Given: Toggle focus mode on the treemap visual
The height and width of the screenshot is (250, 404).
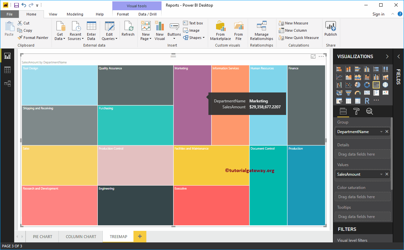Looking at the screenshot, I should (x=313, y=56).
